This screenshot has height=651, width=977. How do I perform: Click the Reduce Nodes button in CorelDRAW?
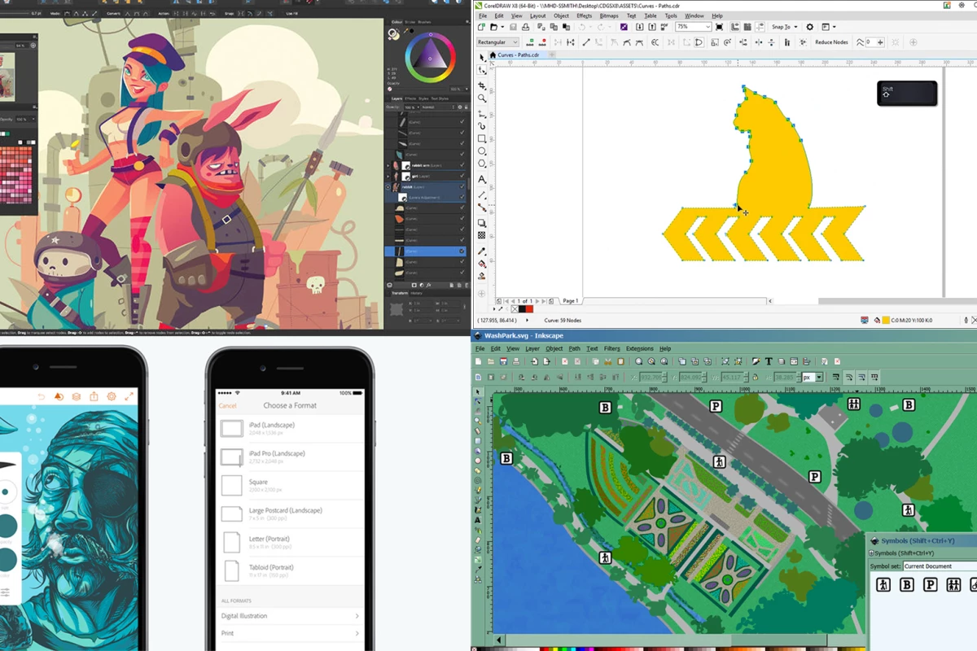click(832, 42)
